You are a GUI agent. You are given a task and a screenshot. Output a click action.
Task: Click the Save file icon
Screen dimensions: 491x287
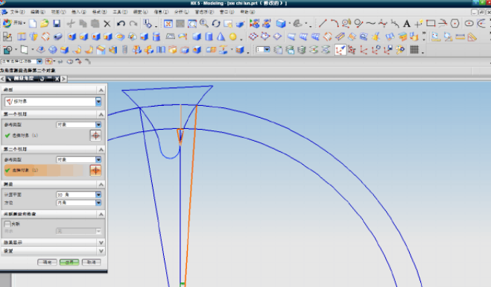pos(57,24)
